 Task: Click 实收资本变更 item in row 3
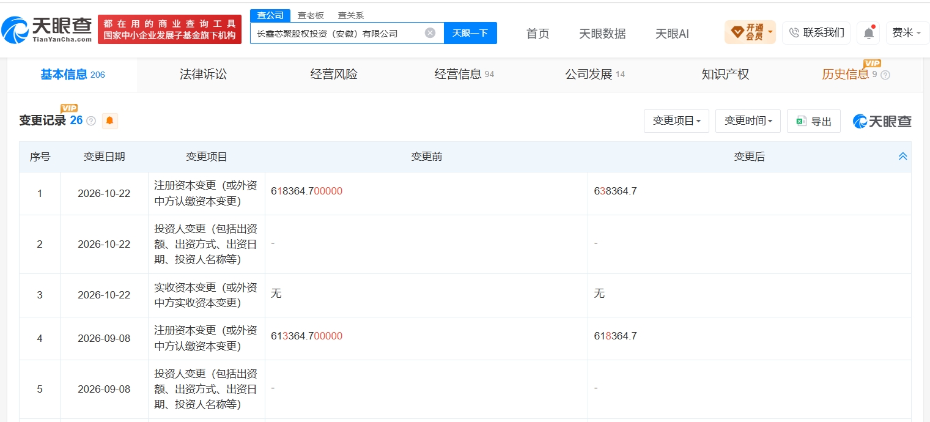pyautogui.click(x=207, y=295)
